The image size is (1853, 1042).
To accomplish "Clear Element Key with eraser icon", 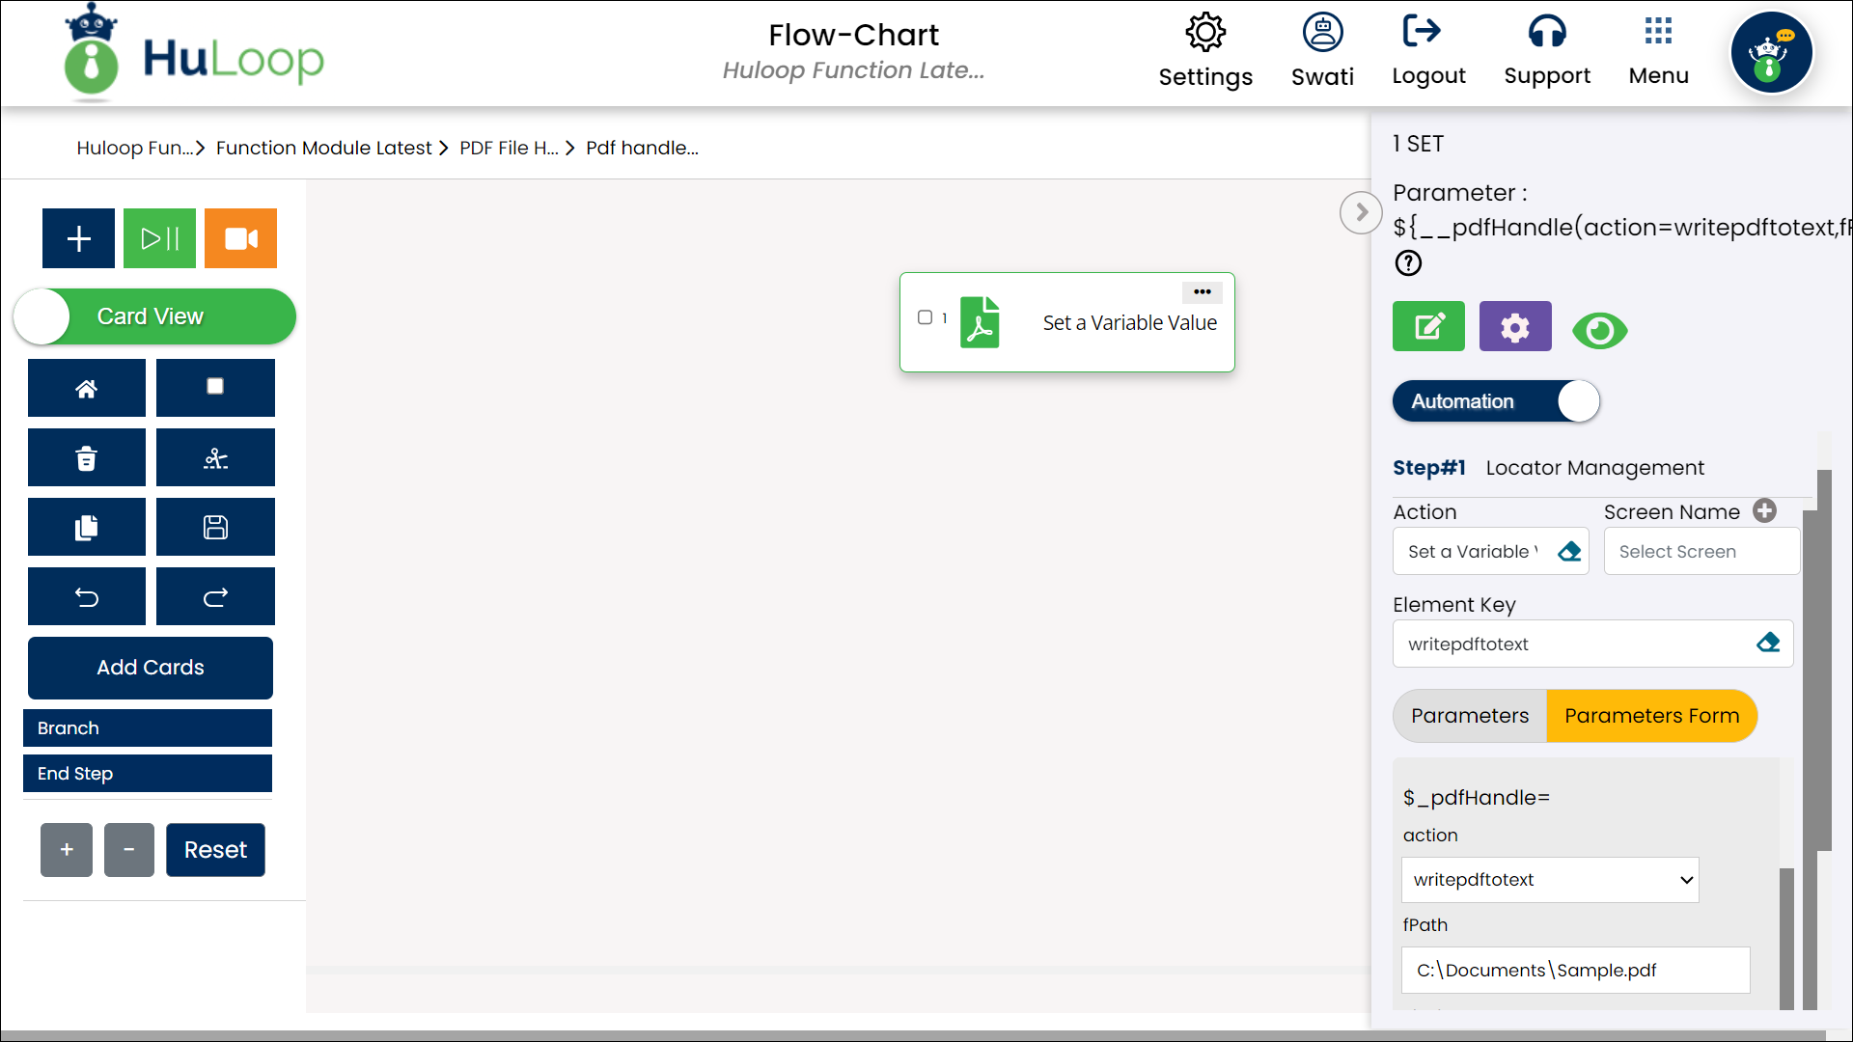I will pyautogui.click(x=1768, y=643).
